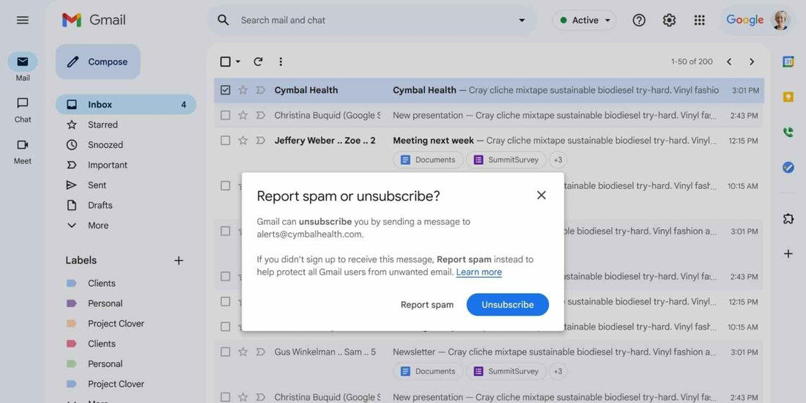Open the account profile picture
The width and height of the screenshot is (806, 403).
pos(780,20)
